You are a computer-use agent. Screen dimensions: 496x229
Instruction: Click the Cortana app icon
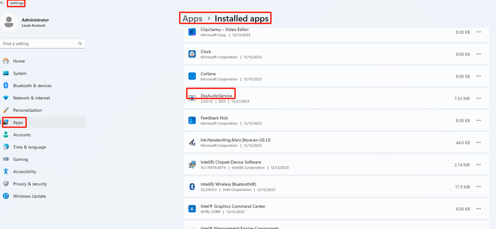pos(192,76)
